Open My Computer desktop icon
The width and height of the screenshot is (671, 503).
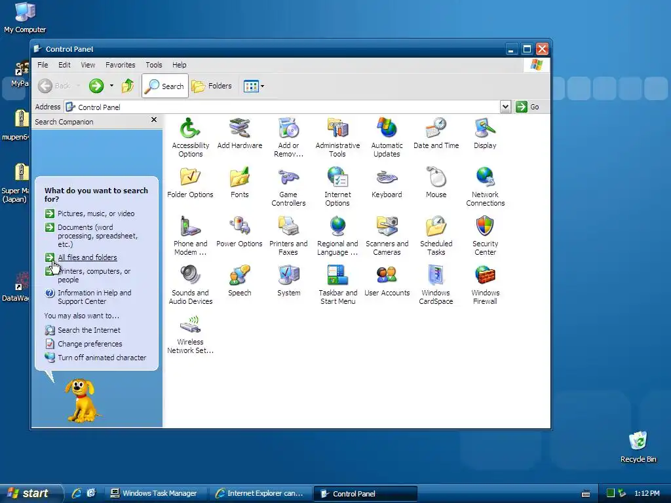click(25, 18)
